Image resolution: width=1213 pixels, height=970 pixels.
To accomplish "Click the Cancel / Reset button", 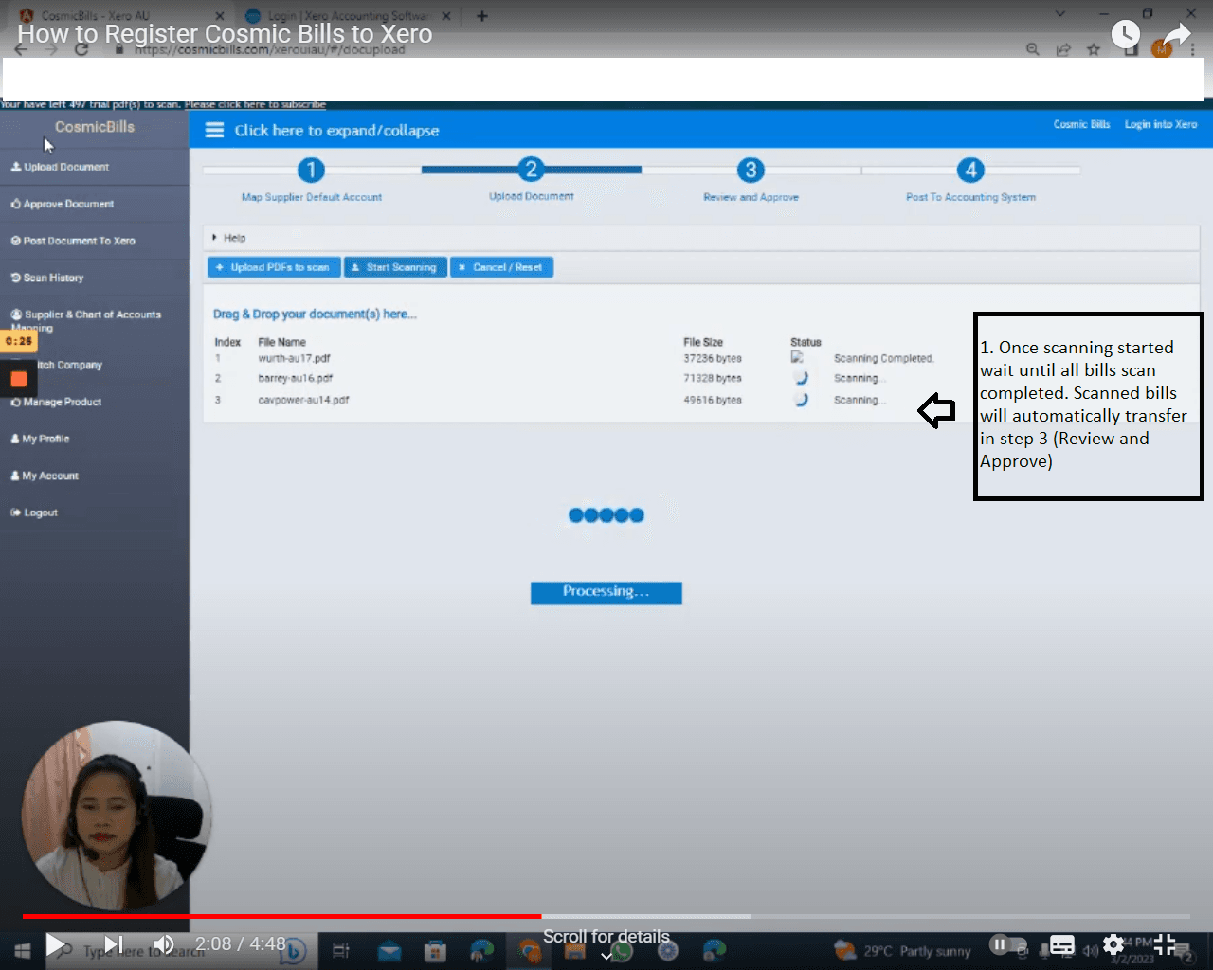I will click(501, 267).
